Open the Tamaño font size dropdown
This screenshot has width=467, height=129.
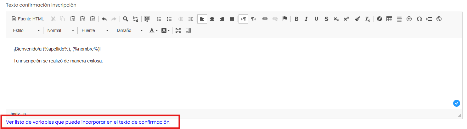129,30
